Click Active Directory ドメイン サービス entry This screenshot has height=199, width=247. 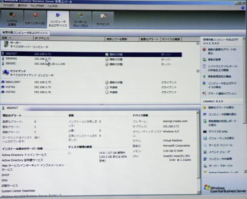[x=24, y=155]
